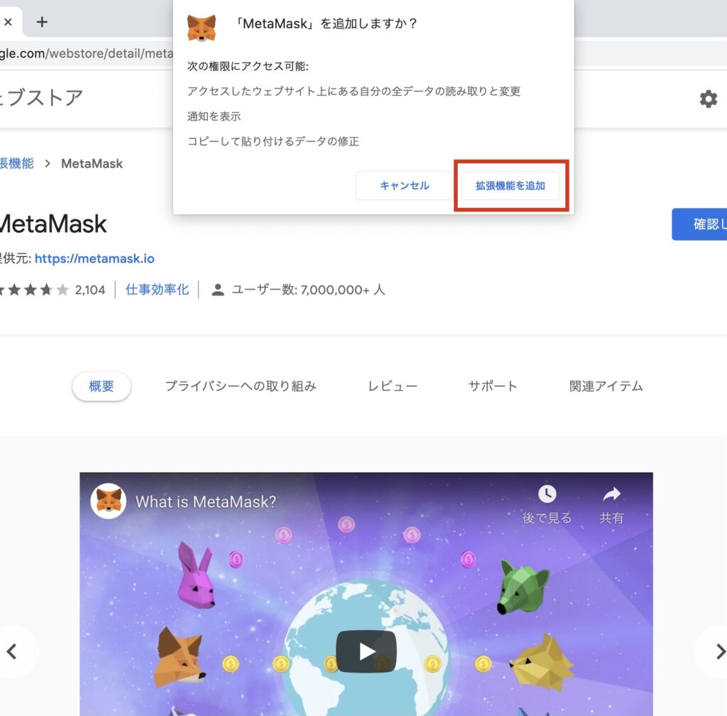Play the What is MetaMask video
Image resolution: width=727 pixels, height=716 pixels.
[x=366, y=651]
